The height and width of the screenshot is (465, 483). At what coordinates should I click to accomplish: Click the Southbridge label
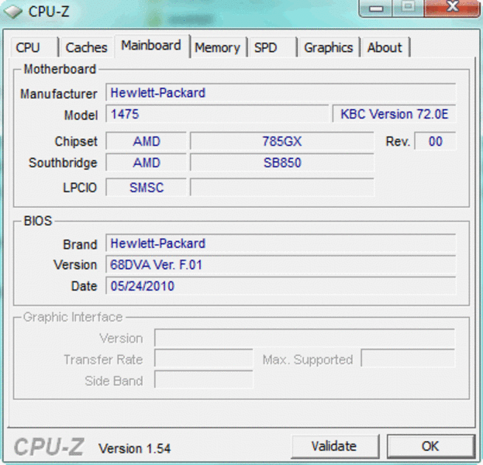coord(63,163)
